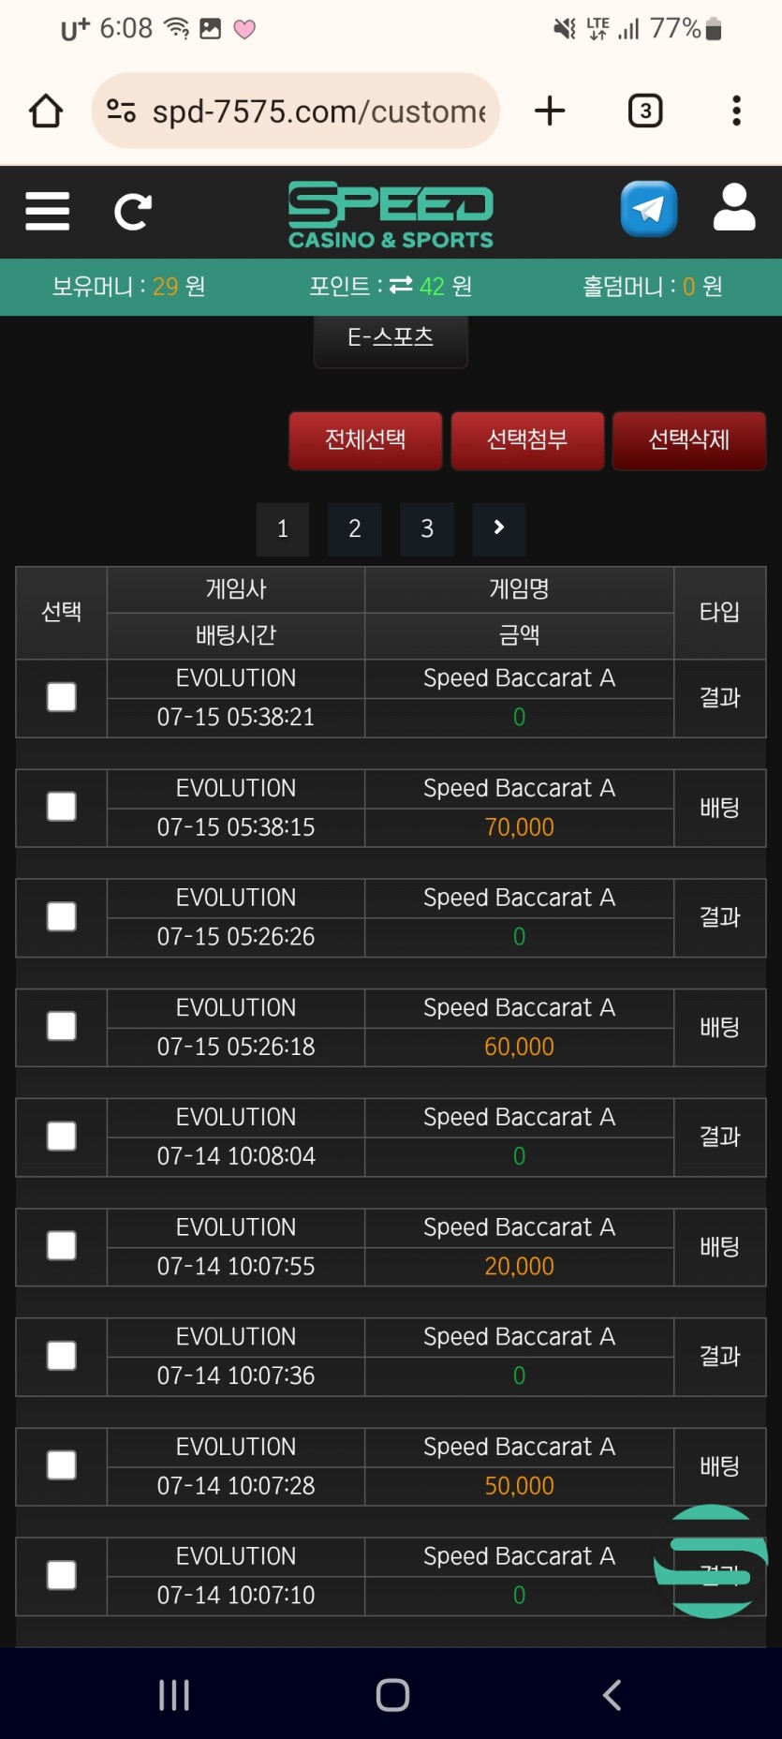Tap the point exchange arrows icon
This screenshot has width=782, height=1739.
coord(401,286)
